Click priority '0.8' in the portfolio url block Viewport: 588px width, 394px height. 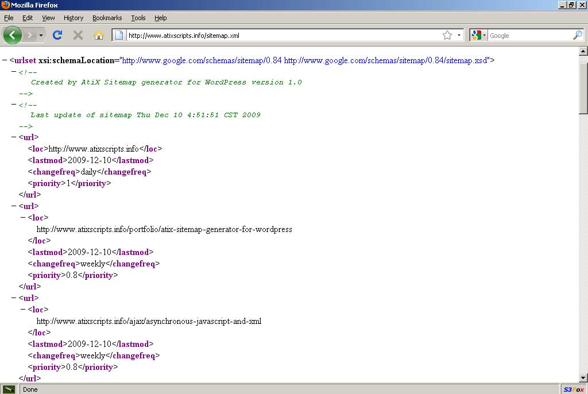coord(73,275)
